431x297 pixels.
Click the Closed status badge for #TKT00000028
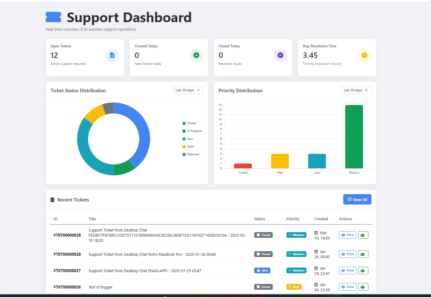point(263,254)
